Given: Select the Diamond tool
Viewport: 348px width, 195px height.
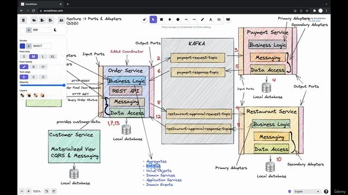Looking at the screenshot, I should coord(170,19).
